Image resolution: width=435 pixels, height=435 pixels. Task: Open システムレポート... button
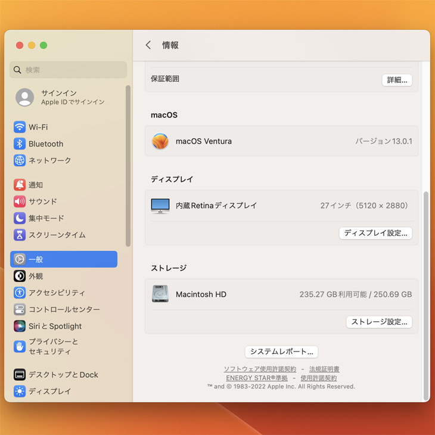click(281, 352)
